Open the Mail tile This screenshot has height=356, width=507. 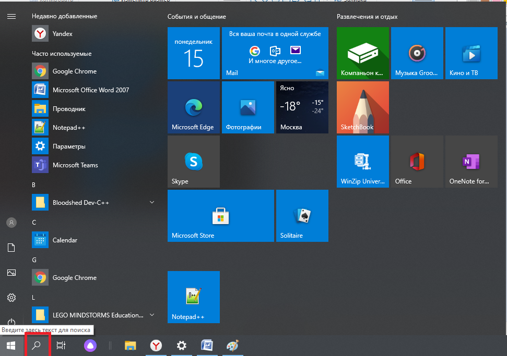point(275,53)
